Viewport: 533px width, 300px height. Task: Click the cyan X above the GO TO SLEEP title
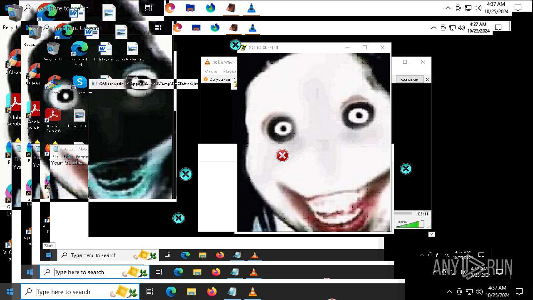point(235,45)
